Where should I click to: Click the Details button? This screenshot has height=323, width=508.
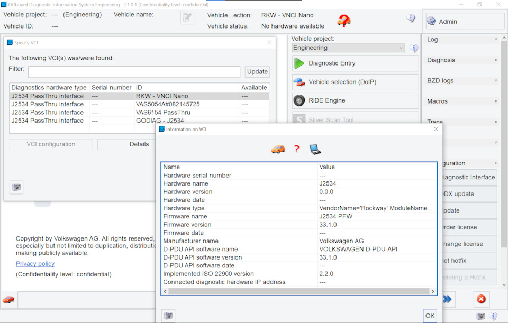[x=126, y=144]
